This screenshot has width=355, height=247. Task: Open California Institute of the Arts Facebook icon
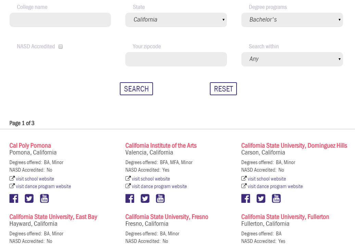(x=130, y=198)
